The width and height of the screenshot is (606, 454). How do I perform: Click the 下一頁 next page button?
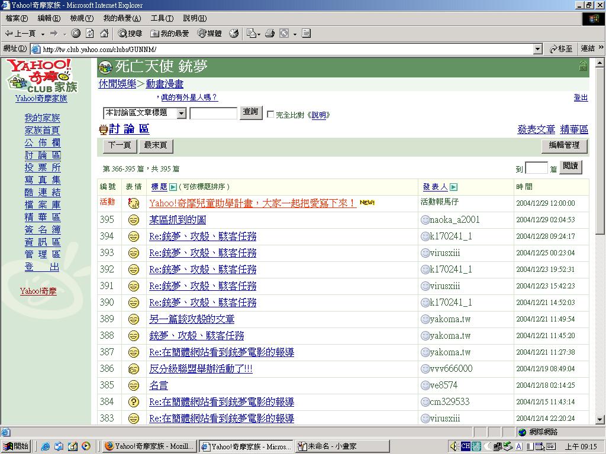click(120, 145)
